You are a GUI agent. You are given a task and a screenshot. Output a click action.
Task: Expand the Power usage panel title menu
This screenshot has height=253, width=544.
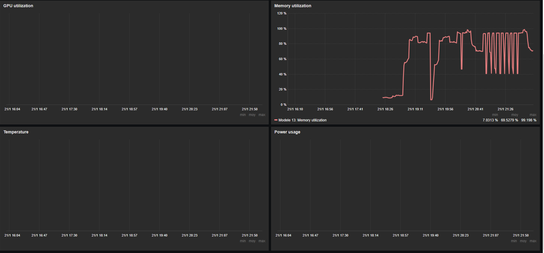click(287, 132)
